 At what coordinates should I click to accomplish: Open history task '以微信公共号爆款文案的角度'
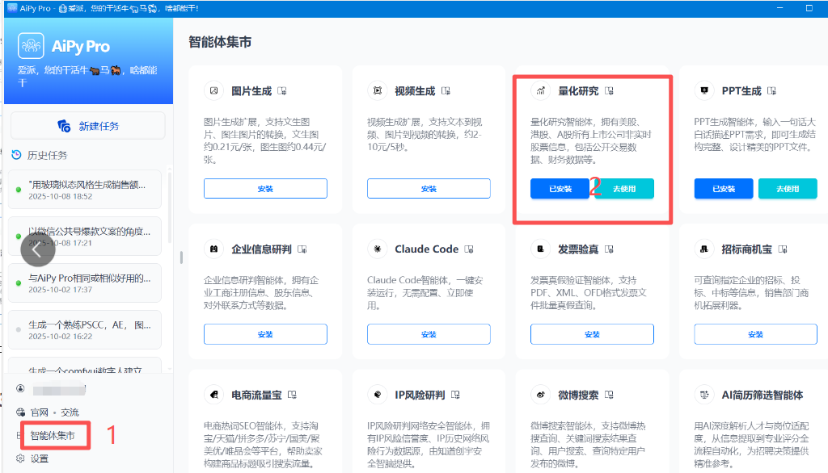pos(84,236)
